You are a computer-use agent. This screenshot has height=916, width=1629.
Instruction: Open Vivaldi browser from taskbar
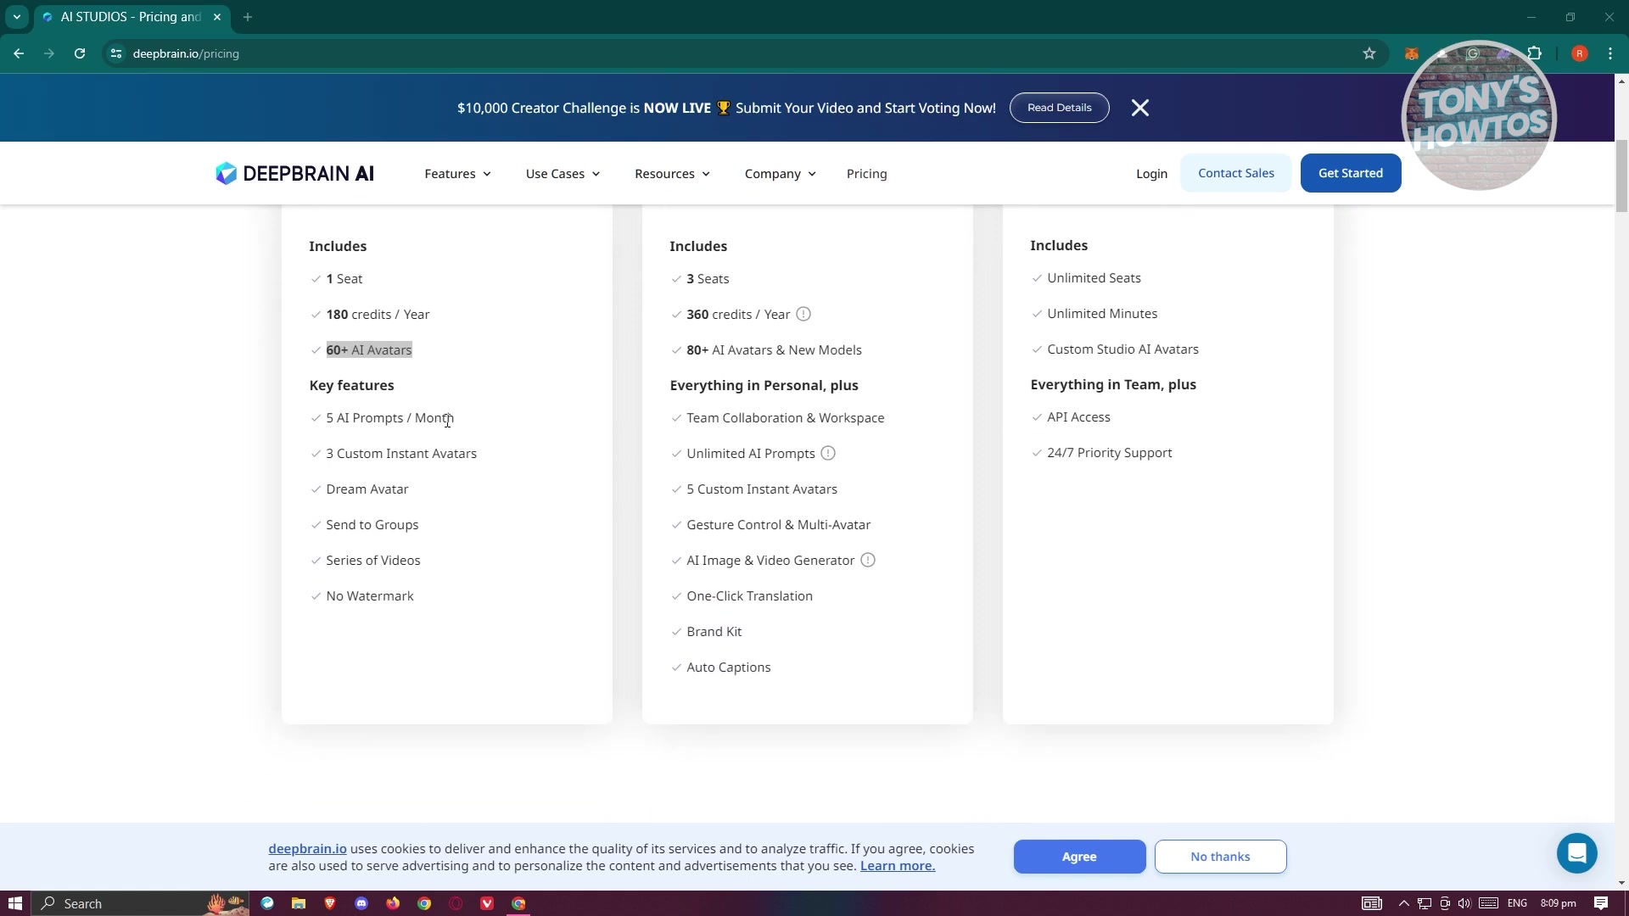(487, 903)
